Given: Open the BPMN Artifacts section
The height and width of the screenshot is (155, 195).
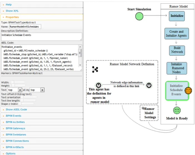Looking at the screenshot, I should pyautogui.click(x=42, y=147).
